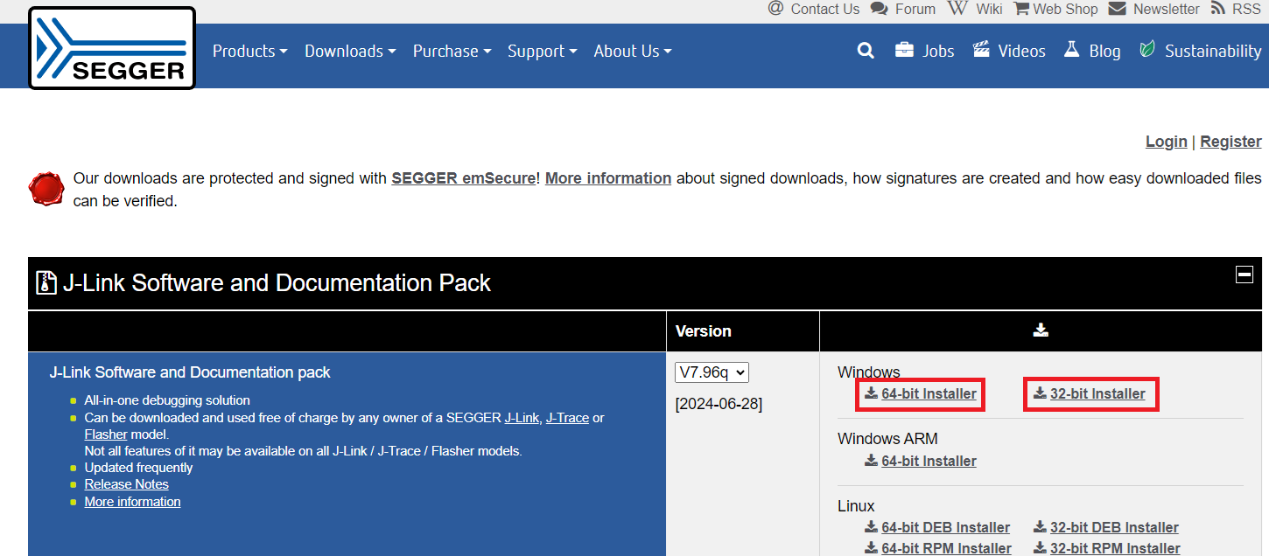Click download icon beside Windows ARM 64-bit Installer
The width and height of the screenshot is (1269, 556).
[871, 461]
